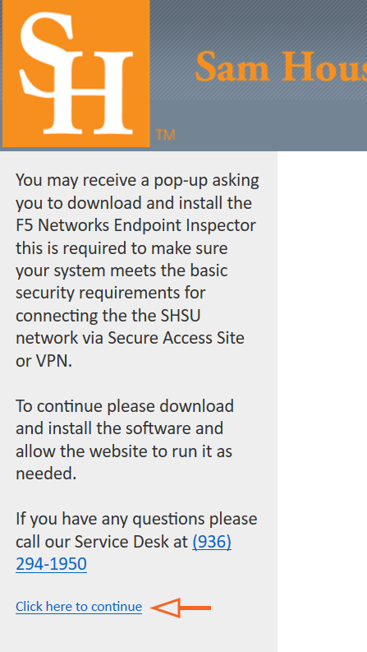Viewport: 367px width, 652px height.
Task: Click the orange SH university logo
Action: (76, 73)
